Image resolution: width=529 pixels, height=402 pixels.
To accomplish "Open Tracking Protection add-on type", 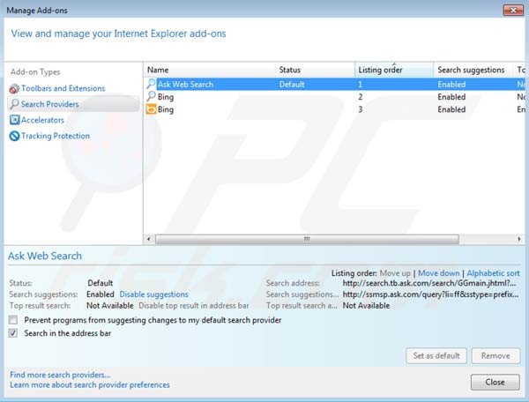I will pyautogui.click(x=56, y=136).
